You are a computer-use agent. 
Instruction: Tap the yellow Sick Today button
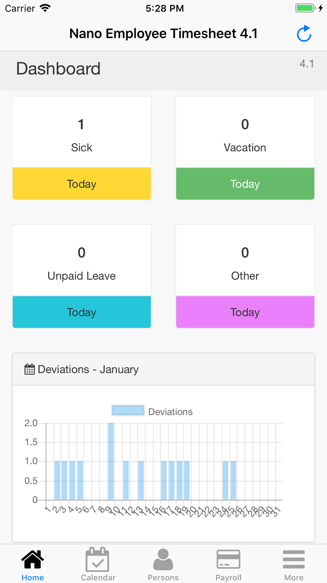click(82, 184)
